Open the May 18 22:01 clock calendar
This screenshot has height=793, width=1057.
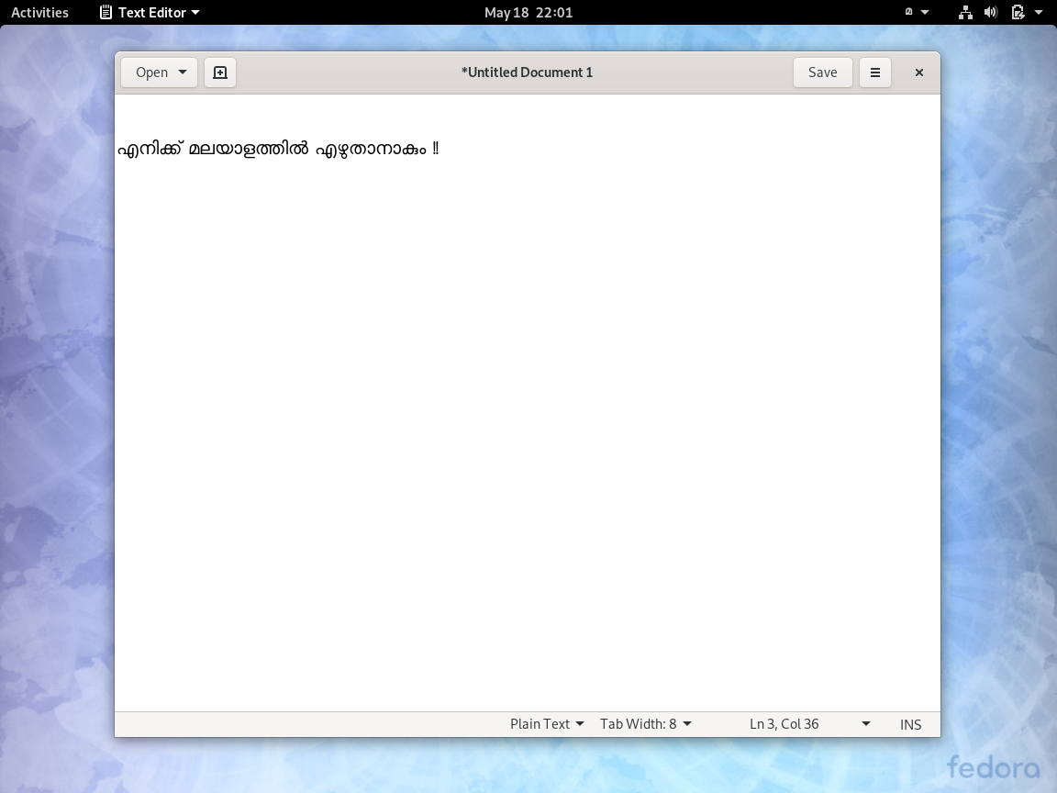click(x=528, y=12)
